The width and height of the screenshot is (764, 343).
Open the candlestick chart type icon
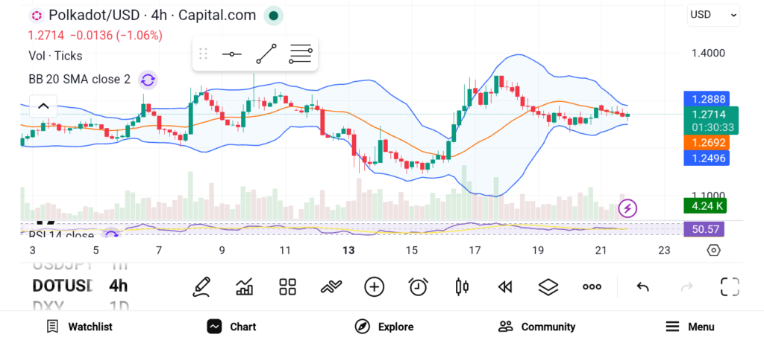(461, 286)
